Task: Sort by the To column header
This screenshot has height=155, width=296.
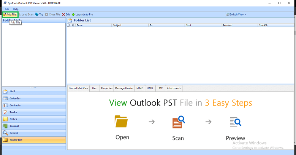Action: pyautogui.click(x=166, y=25)
